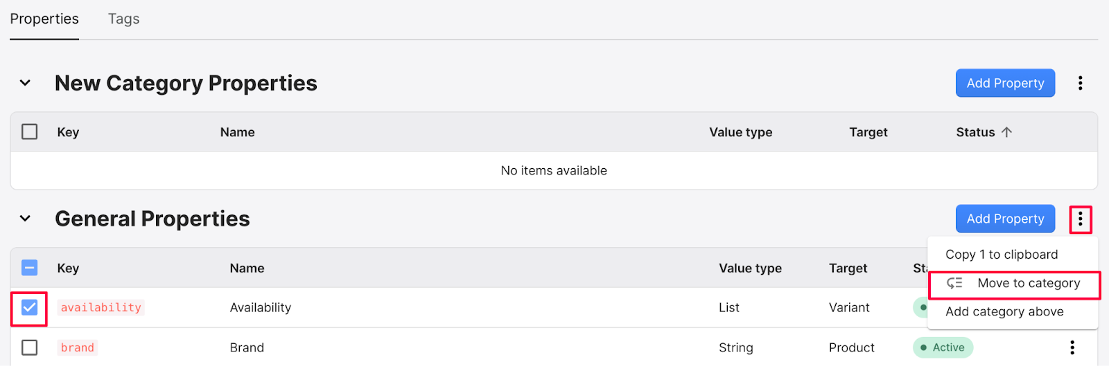Click the brand key label

point(78,347)
